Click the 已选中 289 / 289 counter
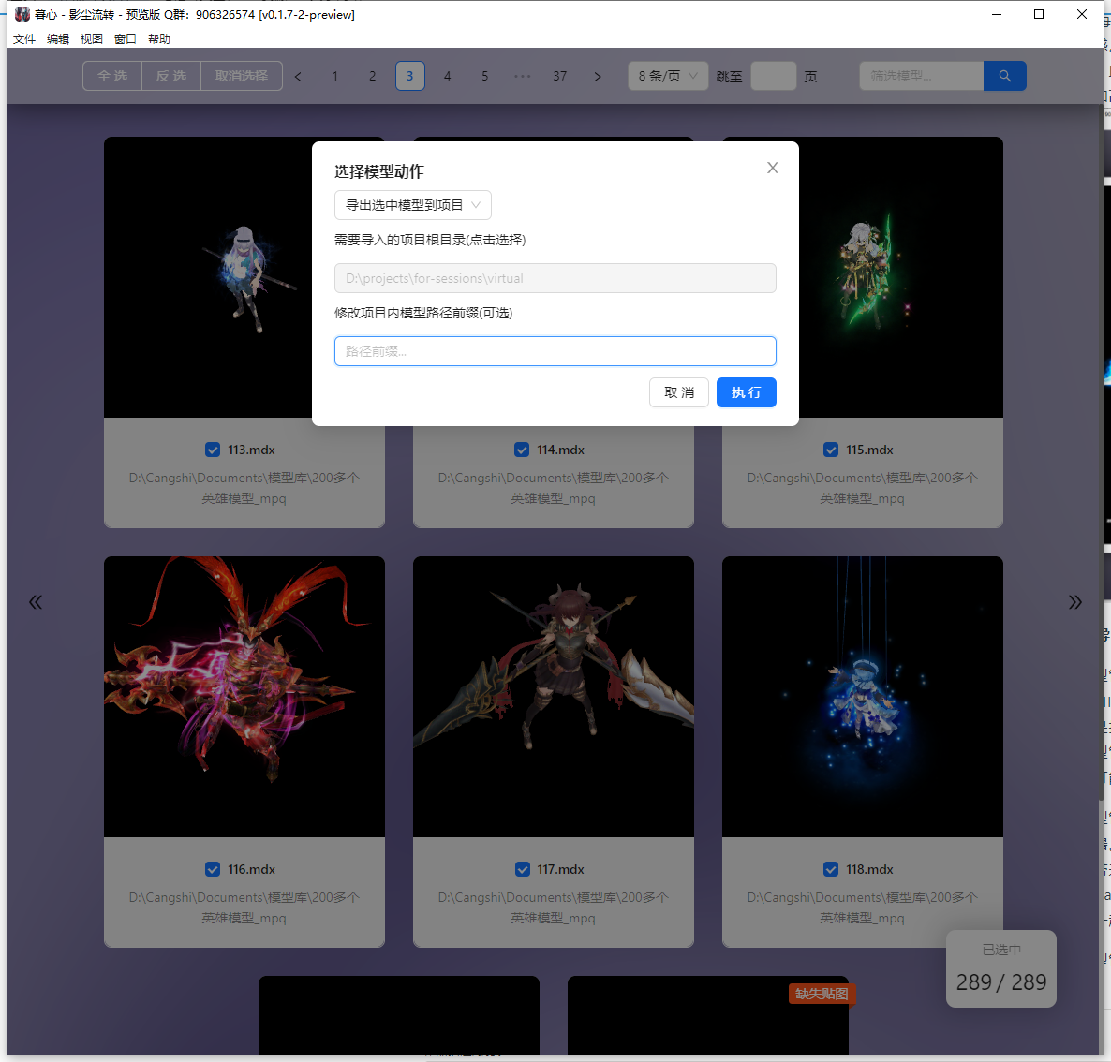This screenshot has width=1111, height=1062. point(1001,968)
